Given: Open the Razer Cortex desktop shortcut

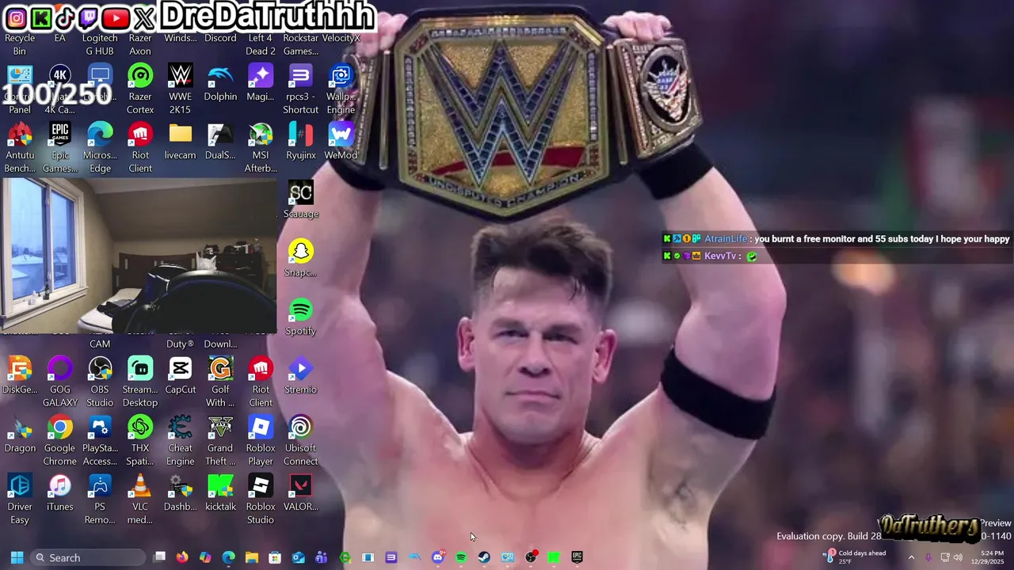Looking at the screenshot, I should coord(140,89).
